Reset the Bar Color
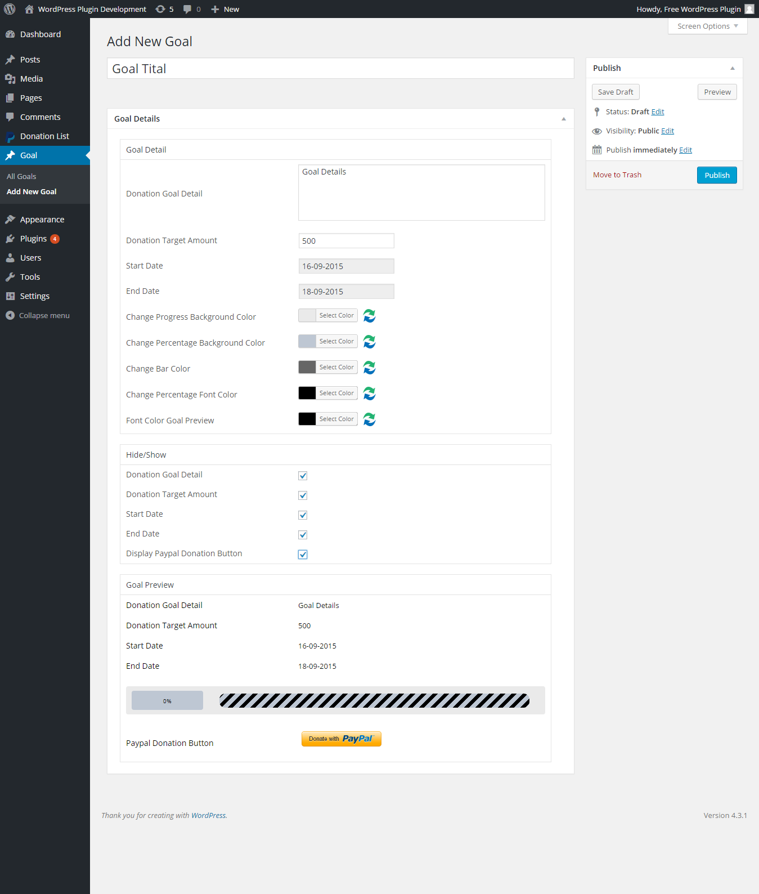The width and height of the screenshot is (759, 894). 369,368
